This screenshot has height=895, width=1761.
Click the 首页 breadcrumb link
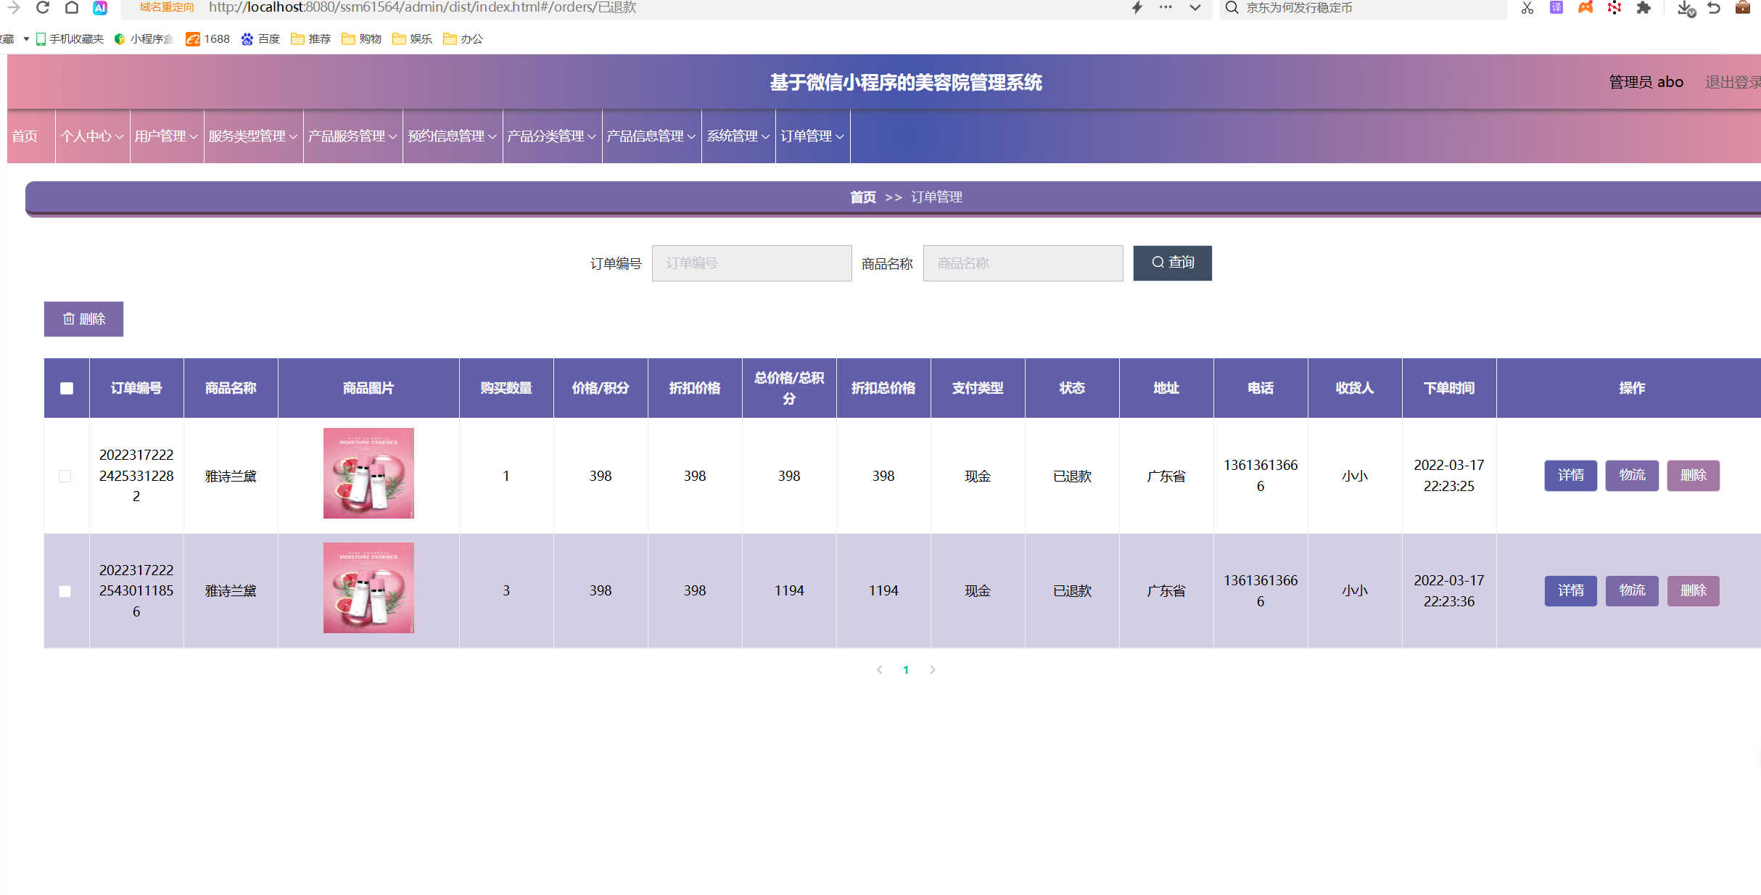[863, 197]
